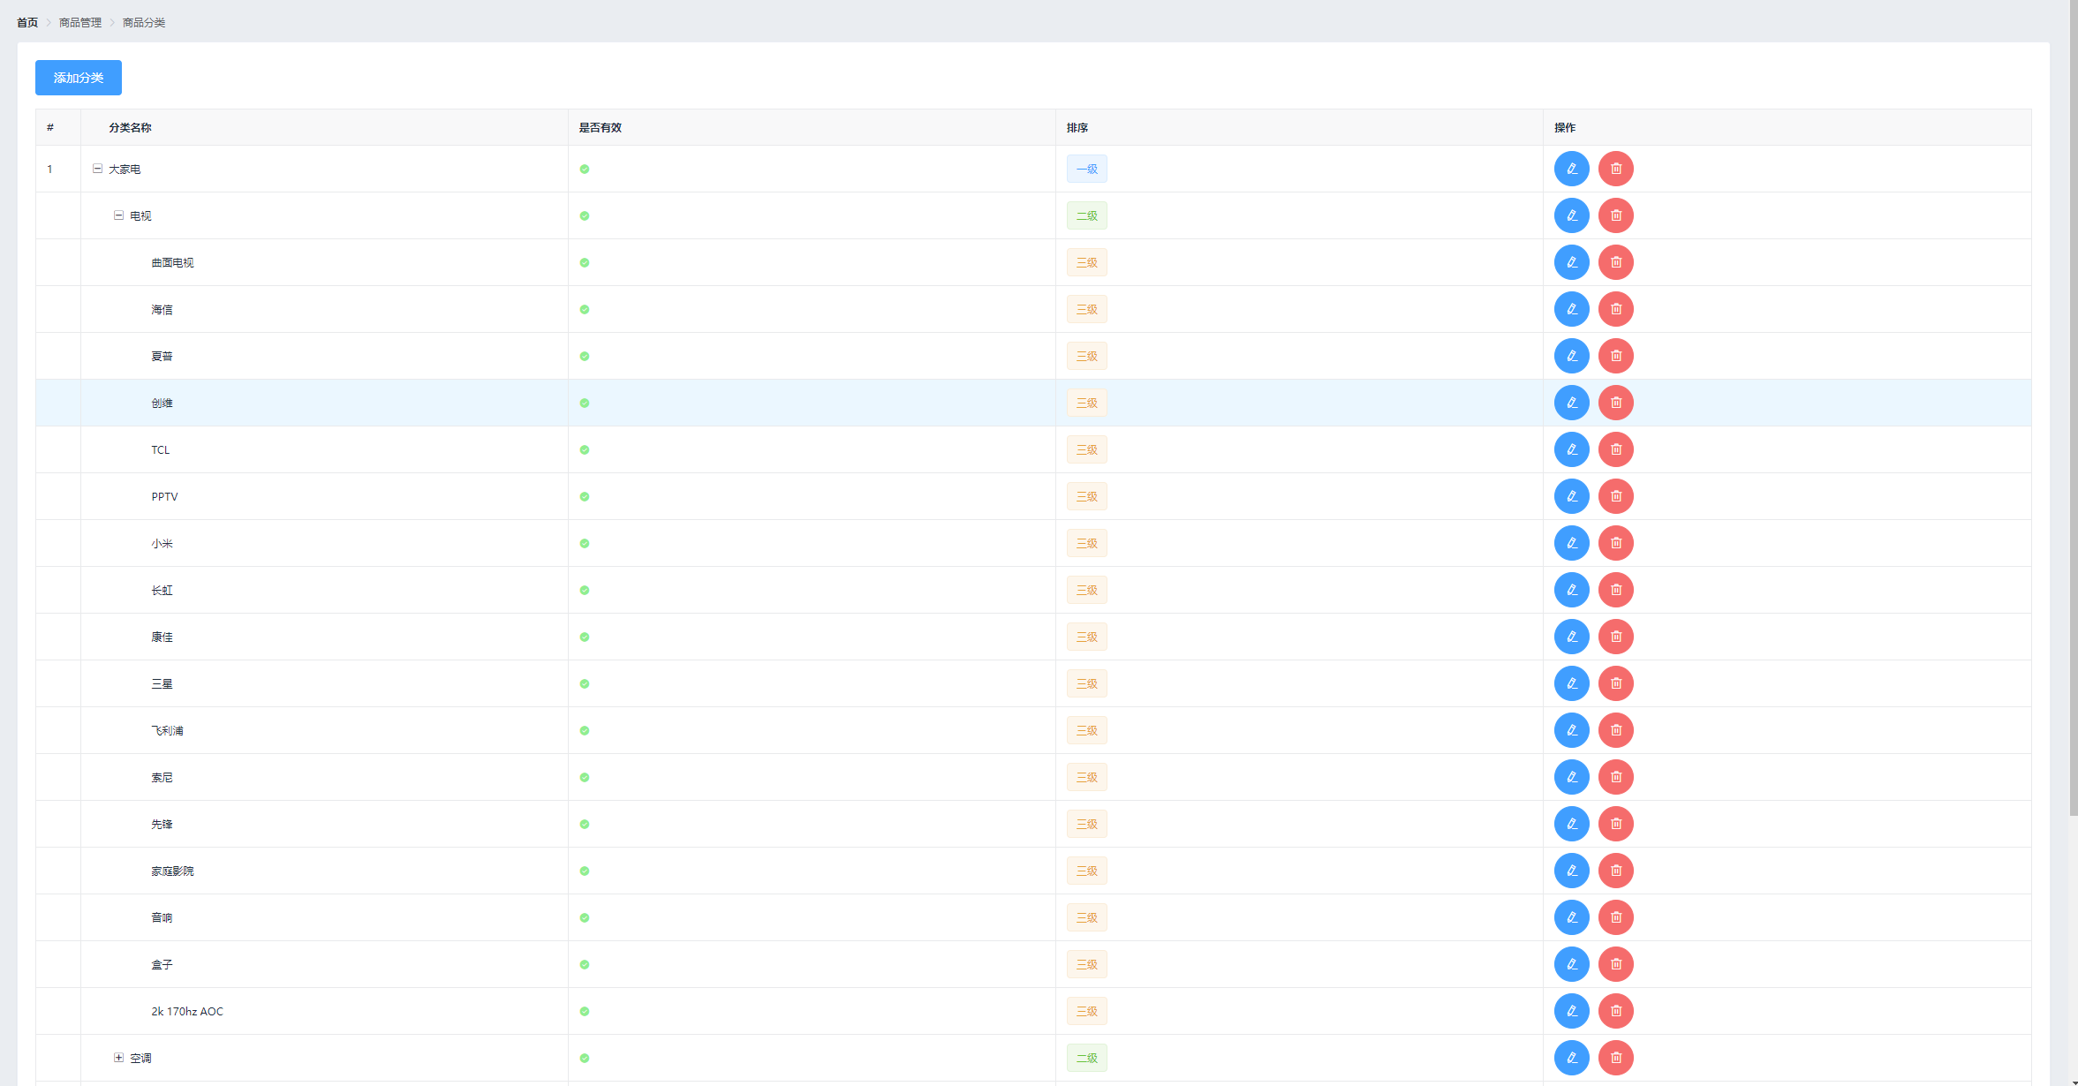Edit the 小米 category

tap(1572, 543)
